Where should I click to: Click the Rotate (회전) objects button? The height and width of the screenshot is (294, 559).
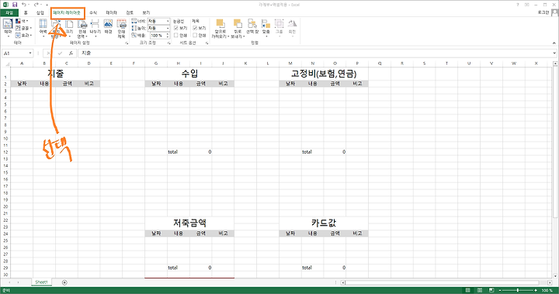(x=293, y=28)
